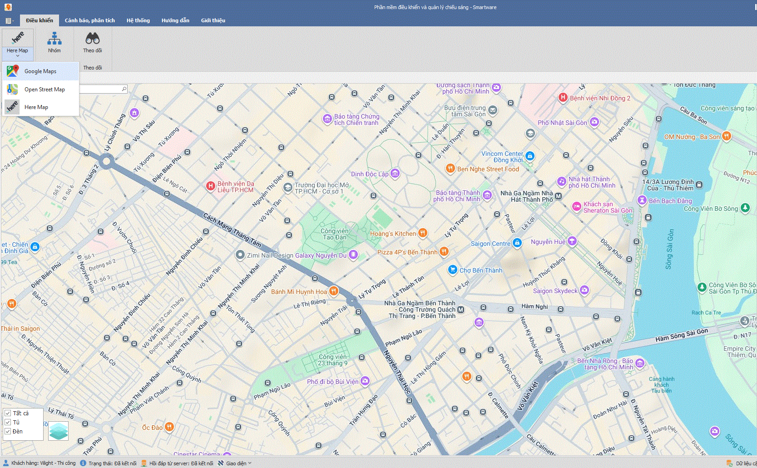Click the map layers icon
Viewport: 757px width, 468px height.
[58, 431]
